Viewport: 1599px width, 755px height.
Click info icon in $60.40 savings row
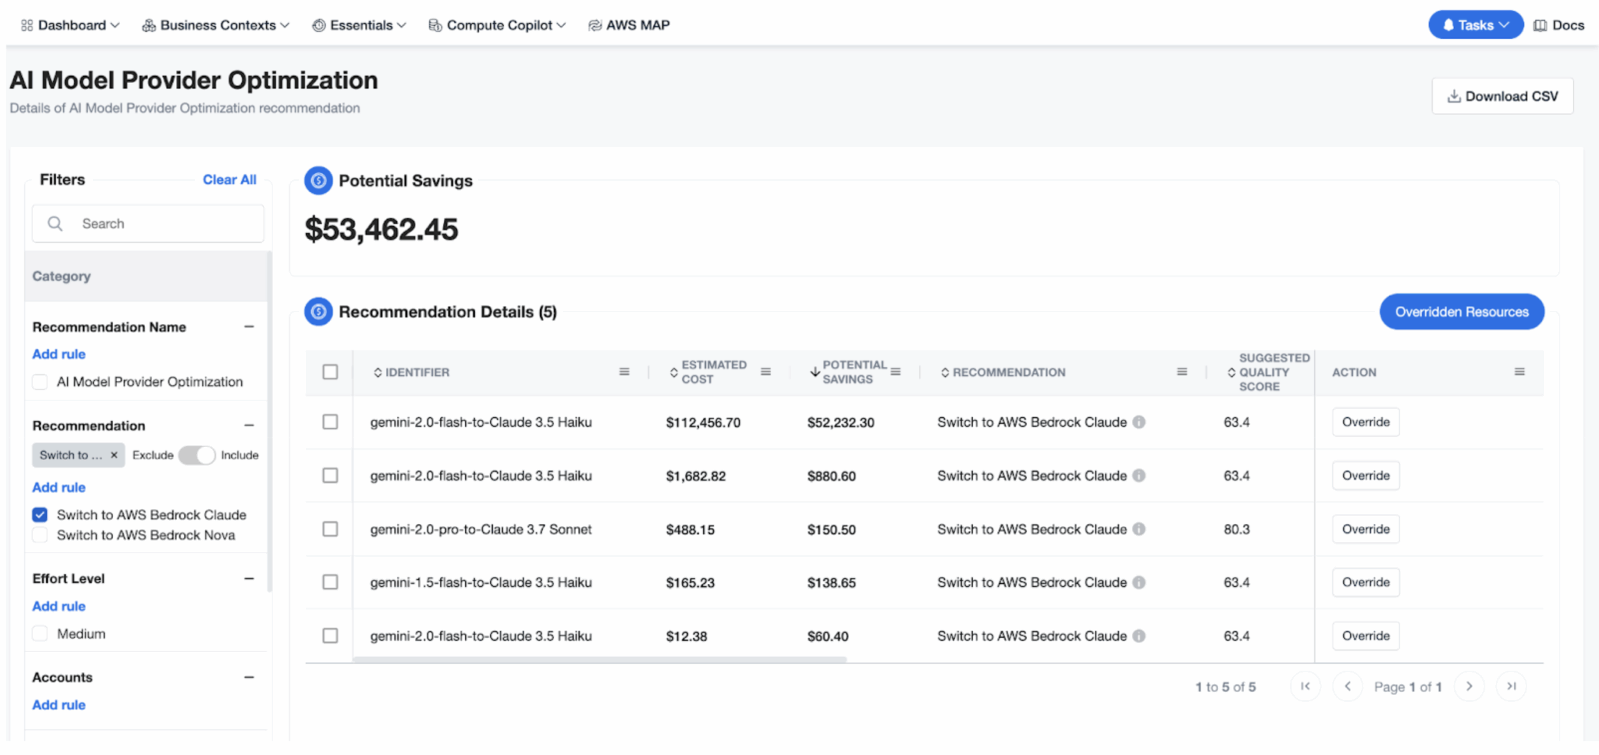pyautogui.click(x=1139, y=636)
